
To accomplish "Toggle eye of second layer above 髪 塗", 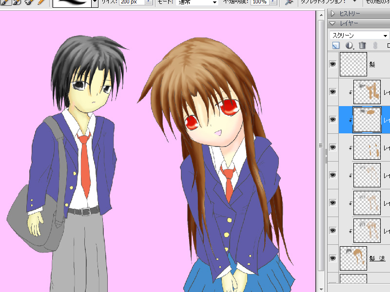I will pyautogui.click(x=333, y=203).
